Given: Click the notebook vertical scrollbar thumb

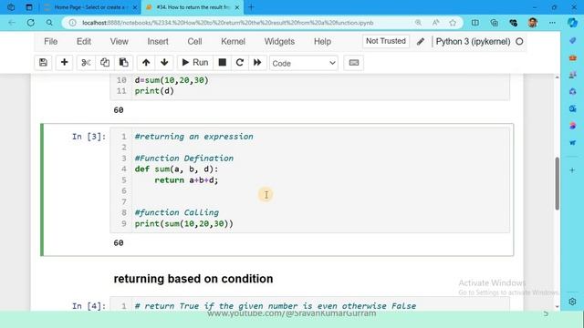Looking at the screenshot, I should click(558, 183).
